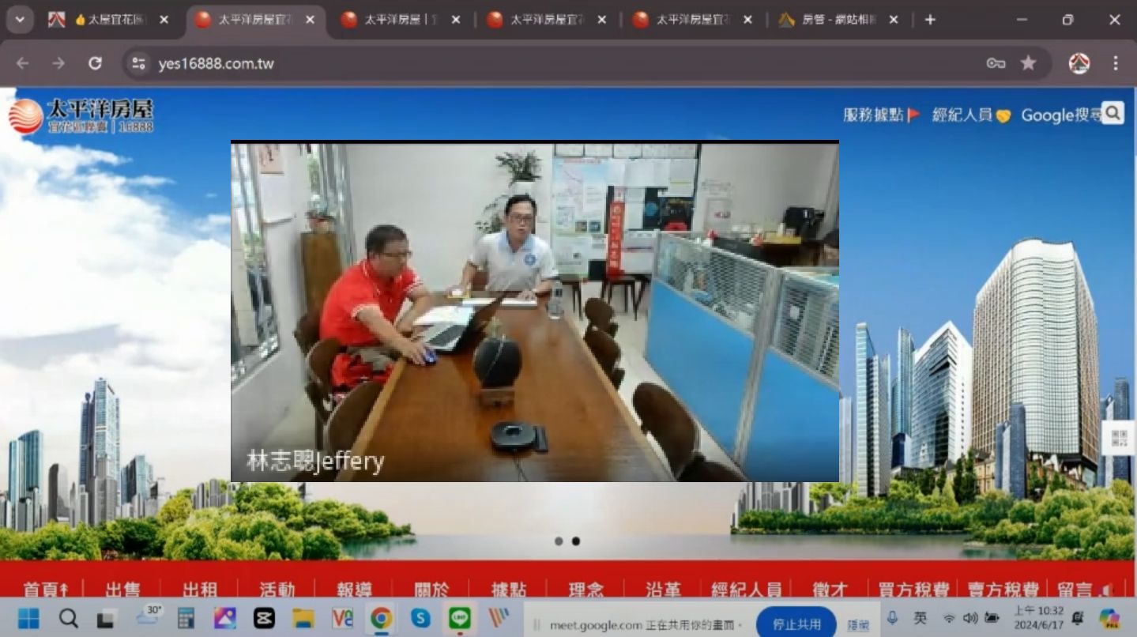Image resolution: width=1137 pixels, height=637 pixels.
Task: Bookmark this page with the star icon
Action: point(1028,63)
